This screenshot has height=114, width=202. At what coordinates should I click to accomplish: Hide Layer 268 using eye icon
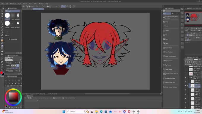point(185,99)
